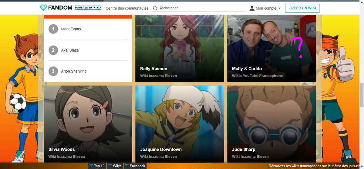This screenshot has width=364, height=169.
Task: Click the number 3 rank badge
Action: (53, 71)
